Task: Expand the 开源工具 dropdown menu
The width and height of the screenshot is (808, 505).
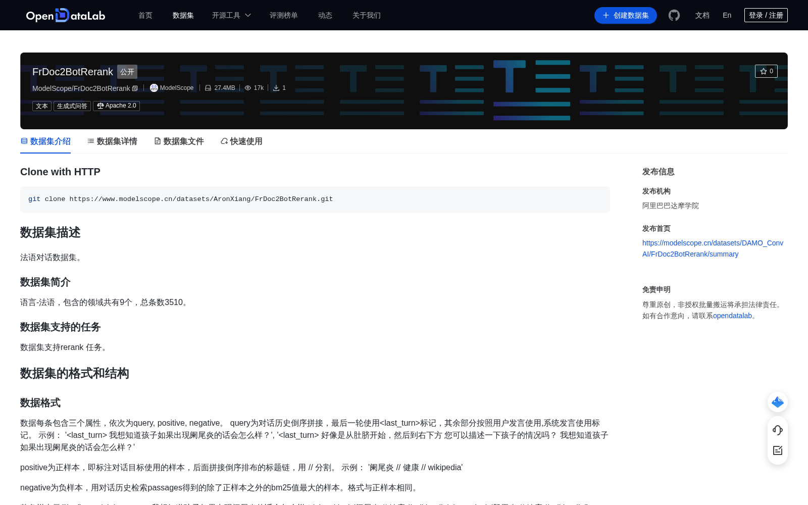Action: pos(231,15)
